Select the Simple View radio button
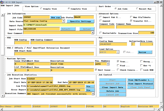This screenshot has height=111, width=164. [x=41, y=9]
